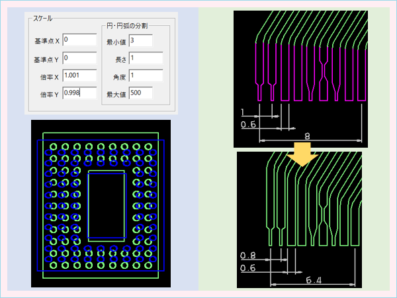Select the center blue rectangle in pad pattern
The width and height of the screenshot is (397, 298).
107,205
